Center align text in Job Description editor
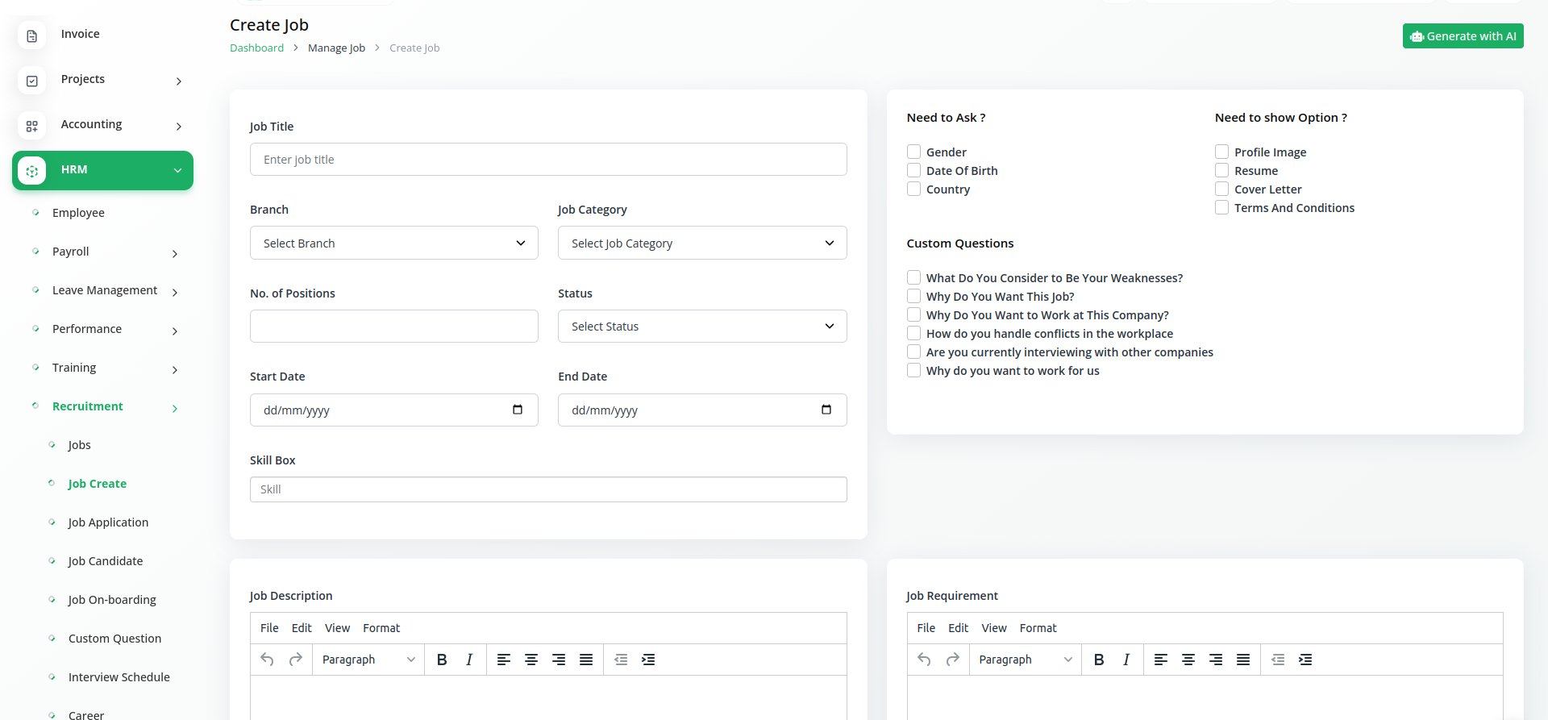This screenshot has height=720, width=1548. click(x=531, y=660)
